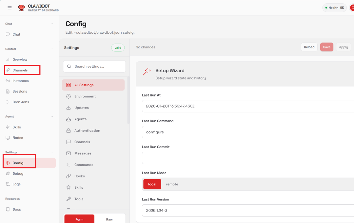Click the Config gear icon in sidebar
354x223 pixels.
point(8,163)
